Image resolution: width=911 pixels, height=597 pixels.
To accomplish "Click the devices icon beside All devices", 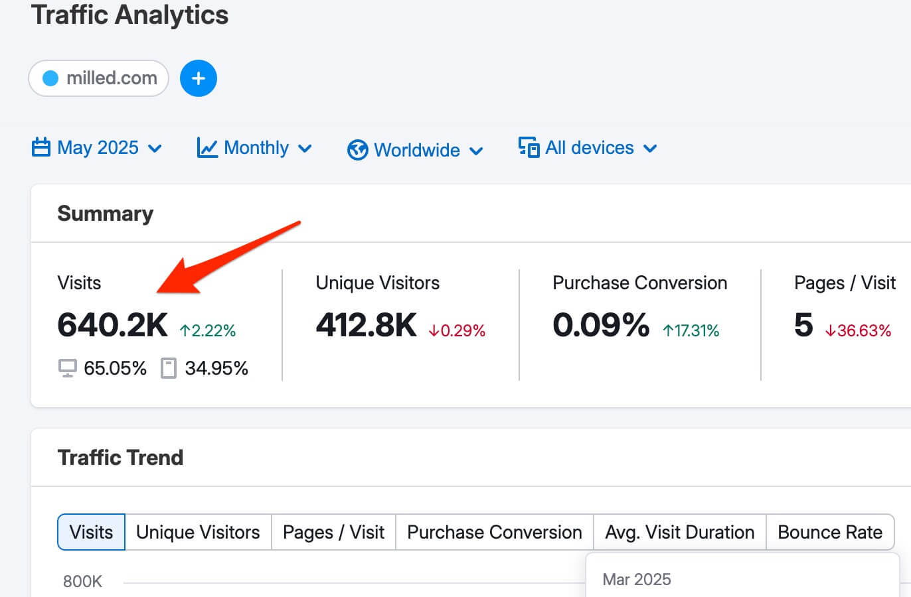I will pyautogui.click(x=529, y=147).
